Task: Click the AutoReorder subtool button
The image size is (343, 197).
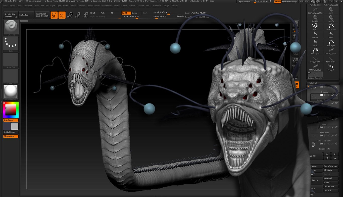Action: 331,166
